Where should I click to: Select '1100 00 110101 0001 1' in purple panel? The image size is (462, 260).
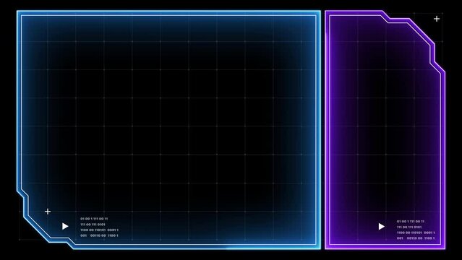pyautogui.click(x=416, y=233)
